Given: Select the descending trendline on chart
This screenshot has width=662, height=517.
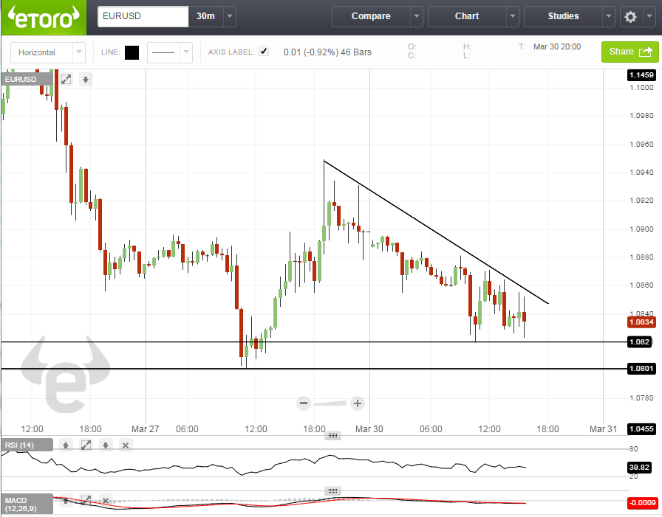Looking at the screenshot, I should point(435,232).
